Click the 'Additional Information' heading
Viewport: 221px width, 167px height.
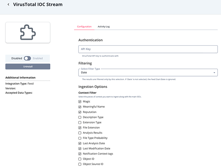[20, 78]
